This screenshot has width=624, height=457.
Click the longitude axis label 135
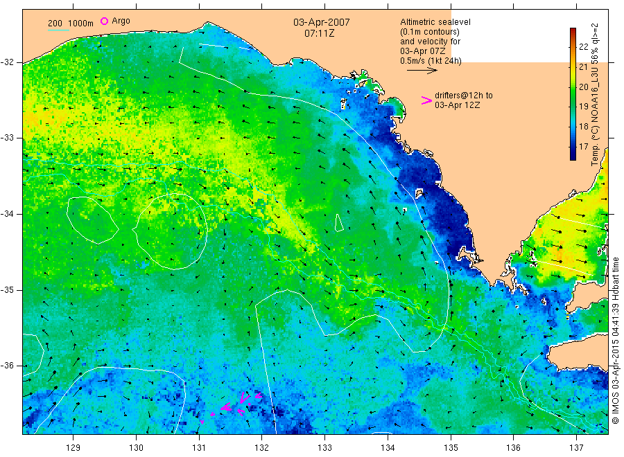point(451,448)
